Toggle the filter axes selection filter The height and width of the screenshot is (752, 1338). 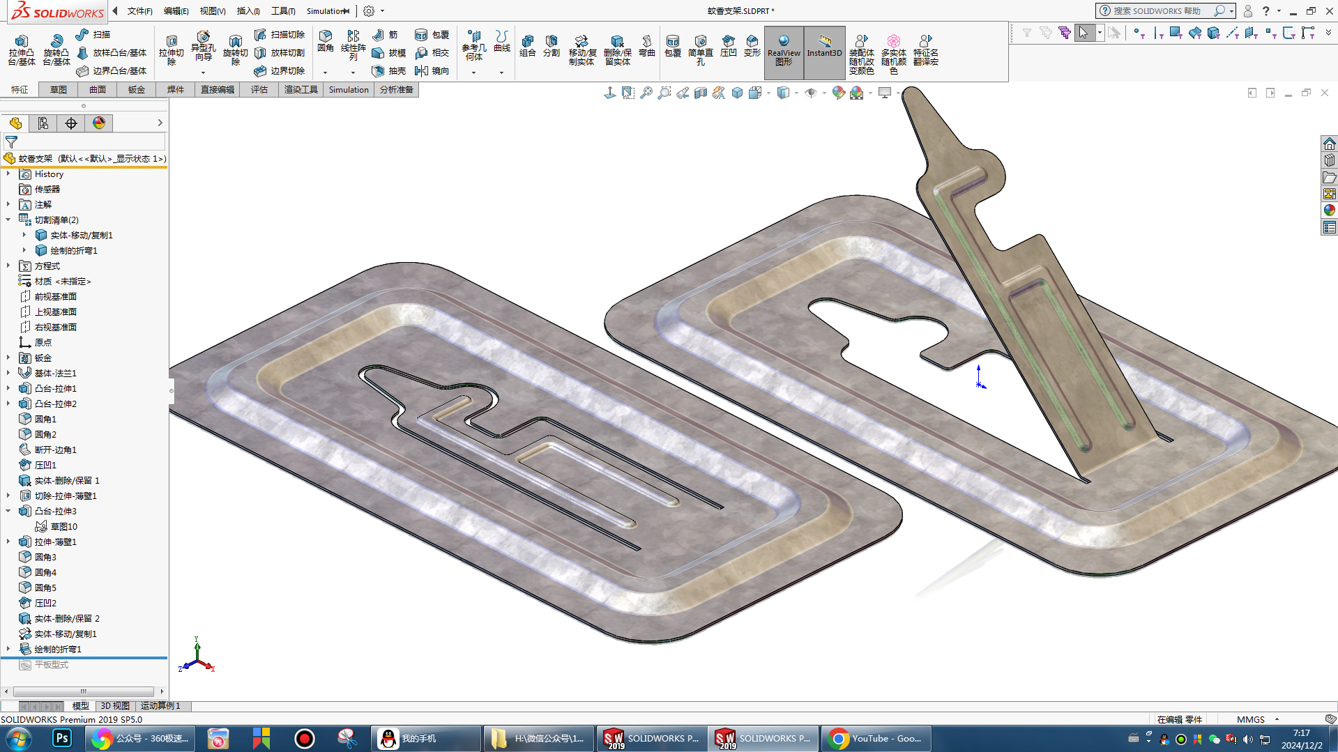[1233, 33]
